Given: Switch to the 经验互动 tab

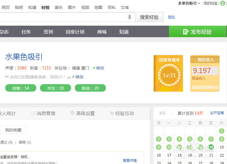Looking at the screenshot, I should 122,113.
